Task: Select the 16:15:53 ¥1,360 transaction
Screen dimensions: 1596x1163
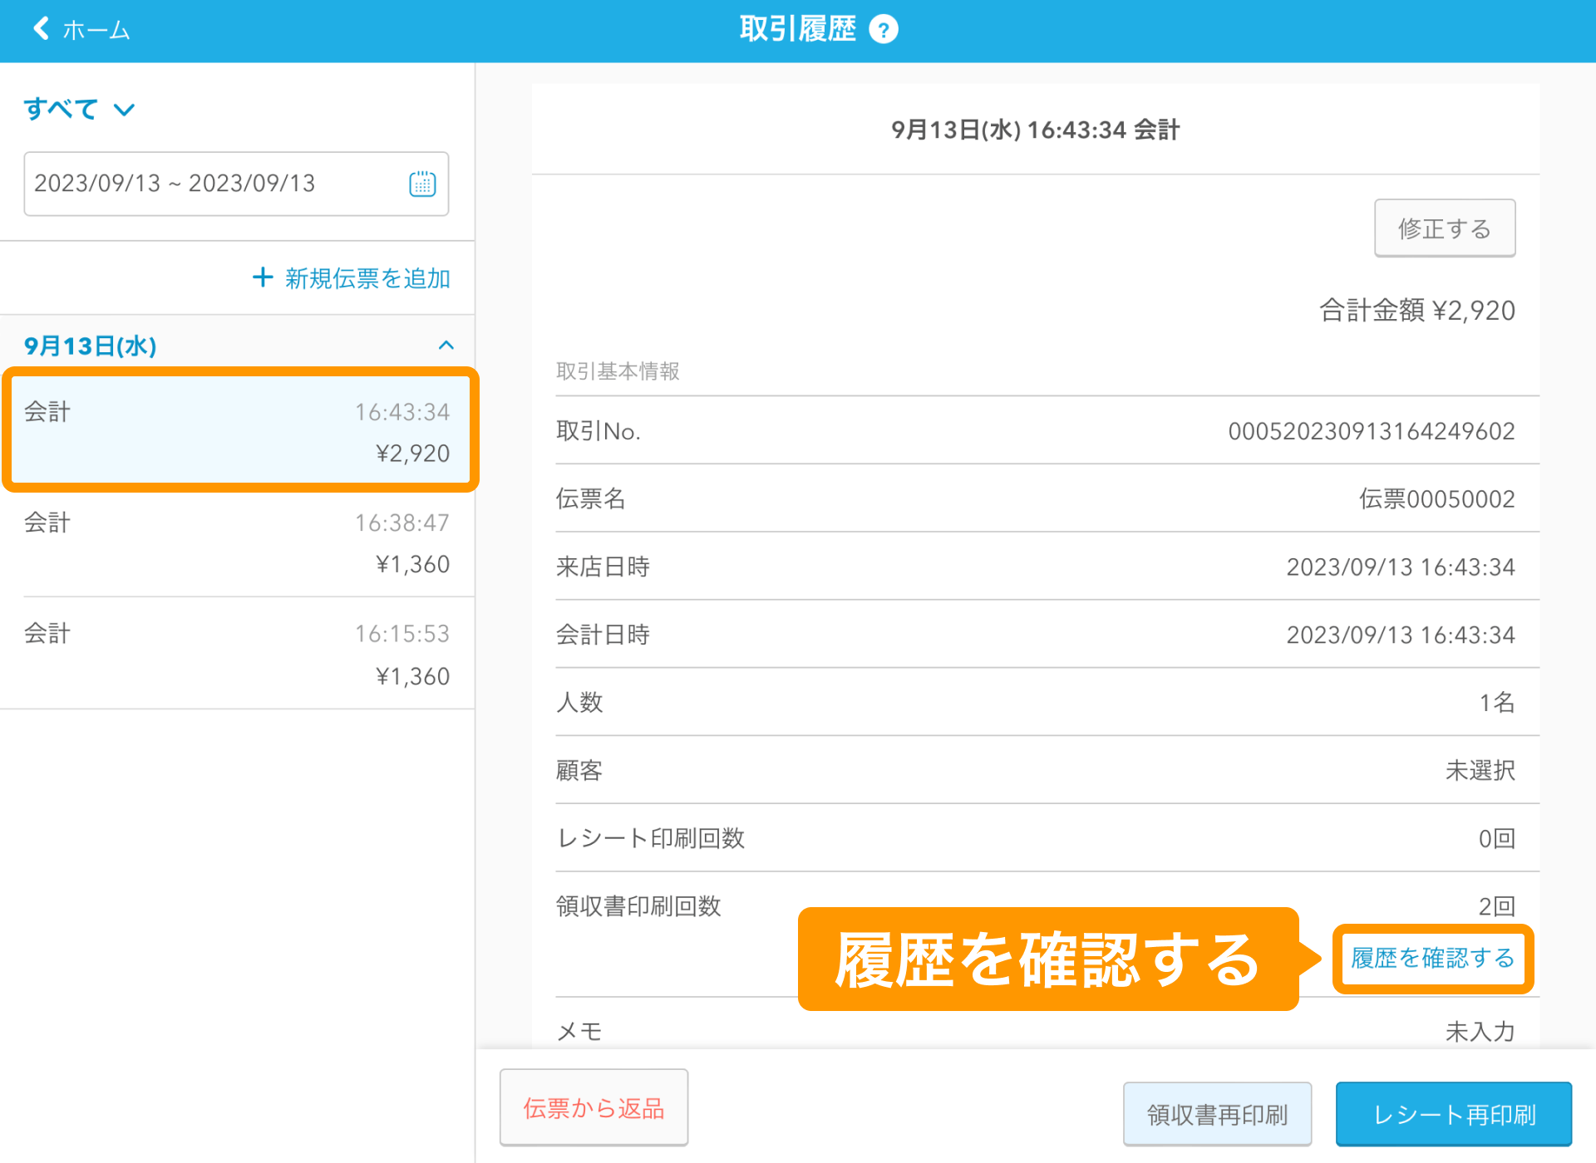Action: tap(239, 654)
